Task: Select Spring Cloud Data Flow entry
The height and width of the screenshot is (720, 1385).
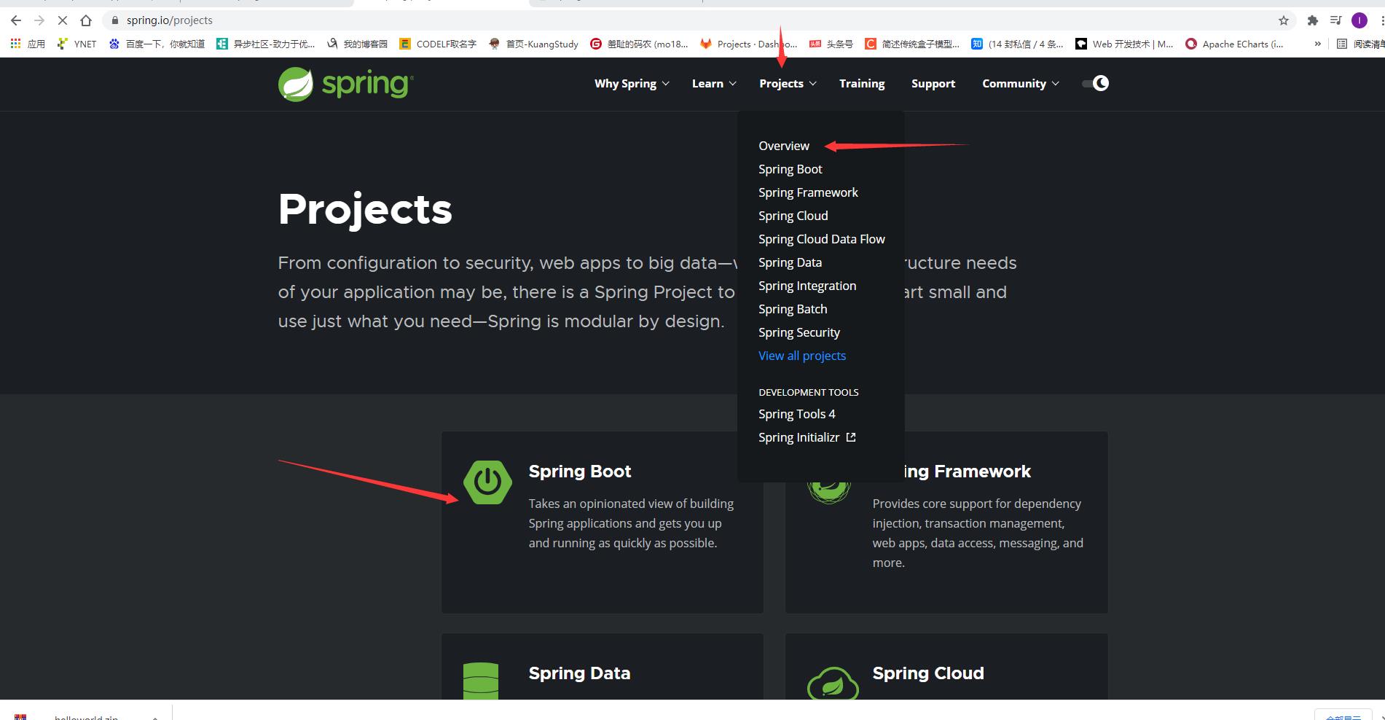Action: [822, 239]
